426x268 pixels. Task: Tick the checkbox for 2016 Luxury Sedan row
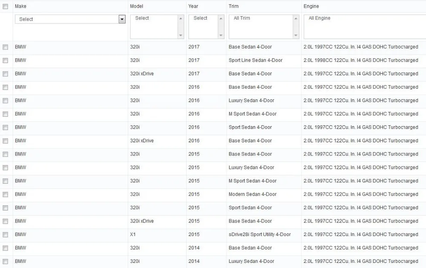click(5, 101)
